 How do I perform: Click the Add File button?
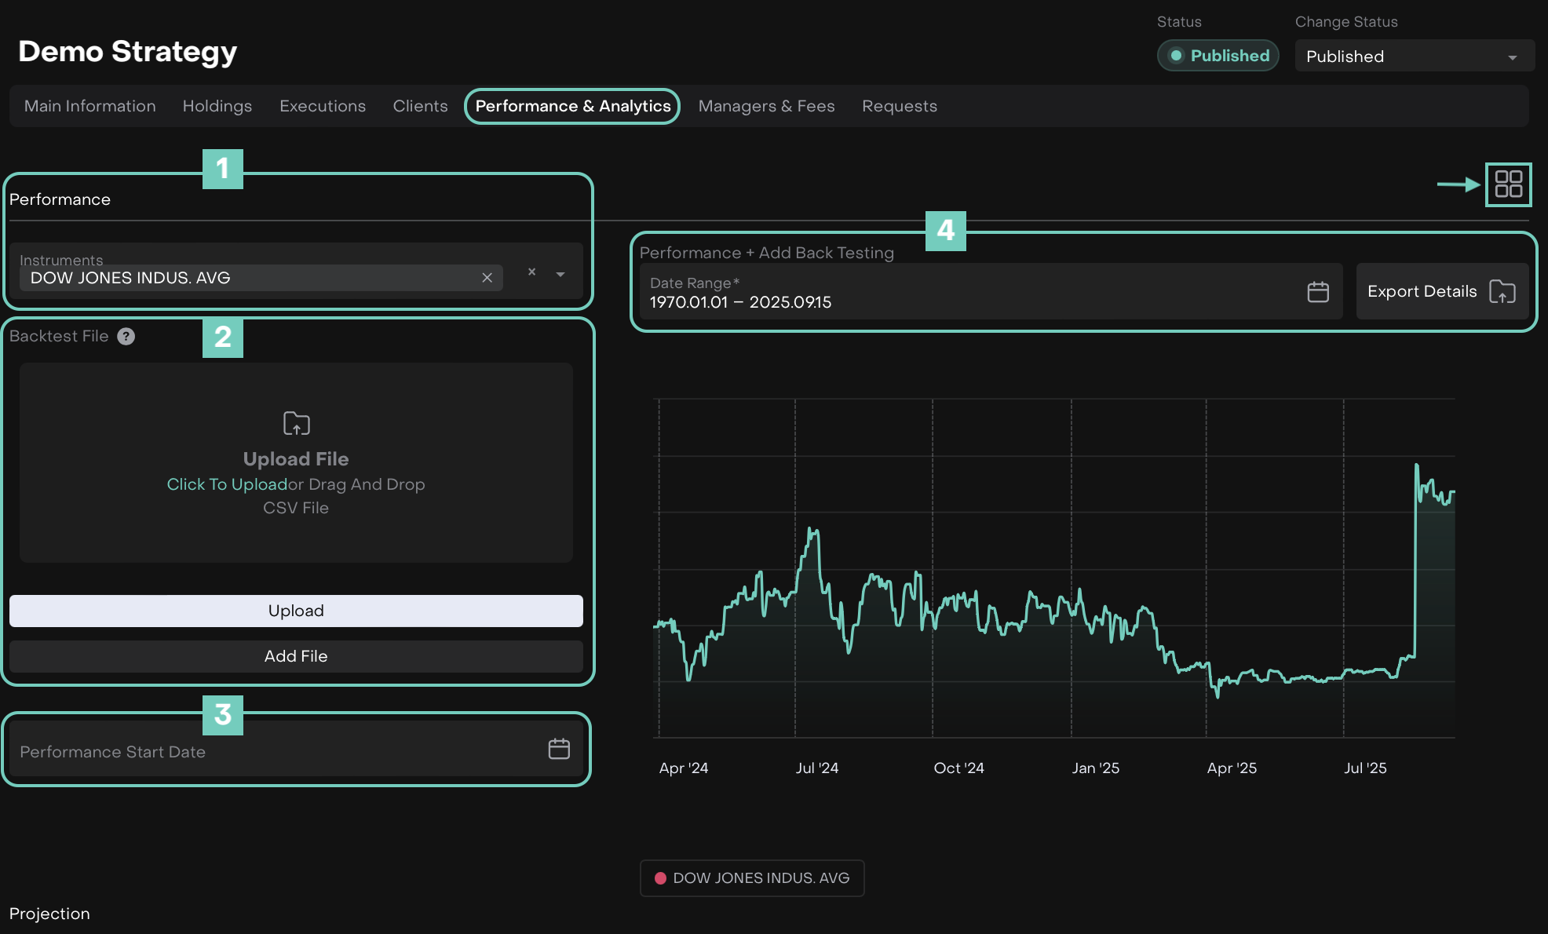[x=296, y=656]
